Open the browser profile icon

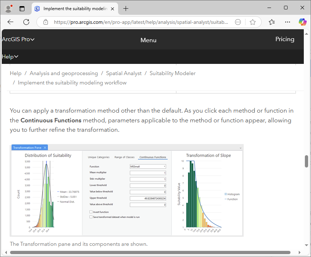(x=9, y=9)
